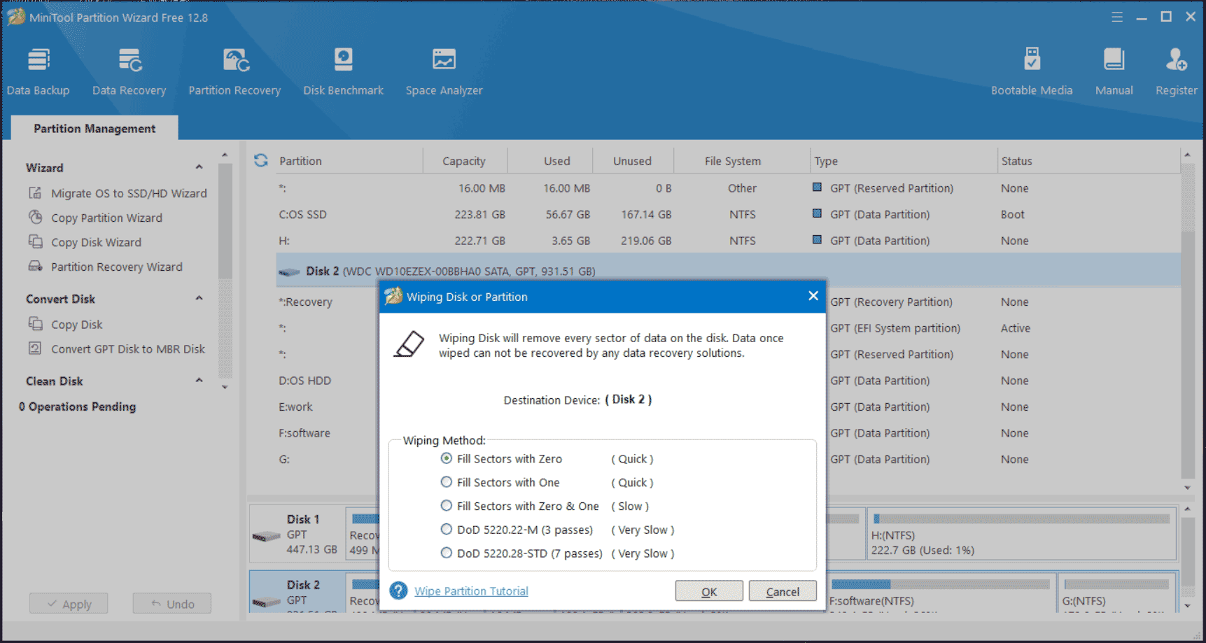Click the help question mark icon in dialog
Screen dimensions: 1206x643
click(x=399, y=591)
